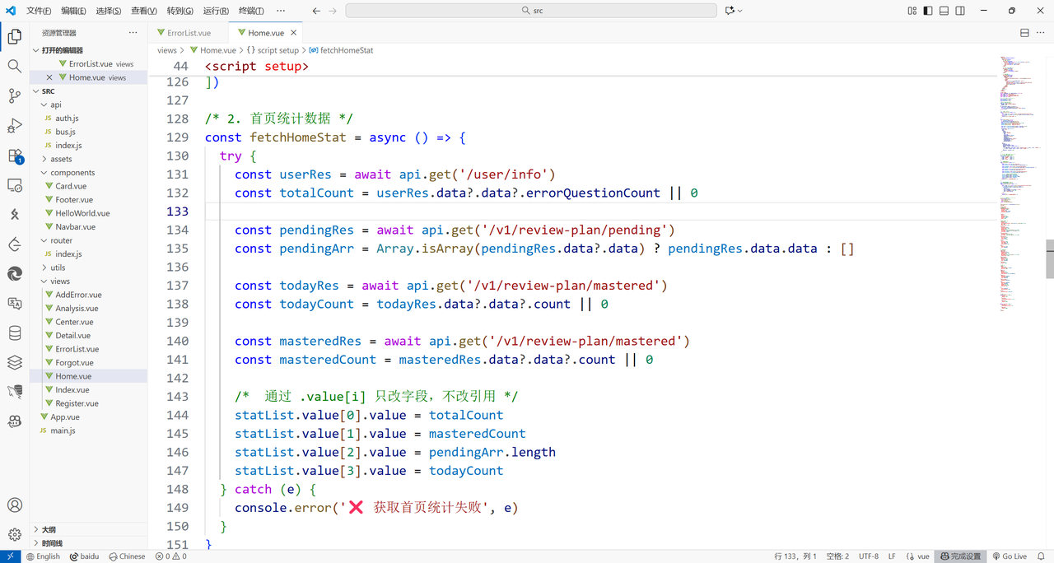Close the Home.vue editor tab
1054x563 pixels.
click(294, 33)
